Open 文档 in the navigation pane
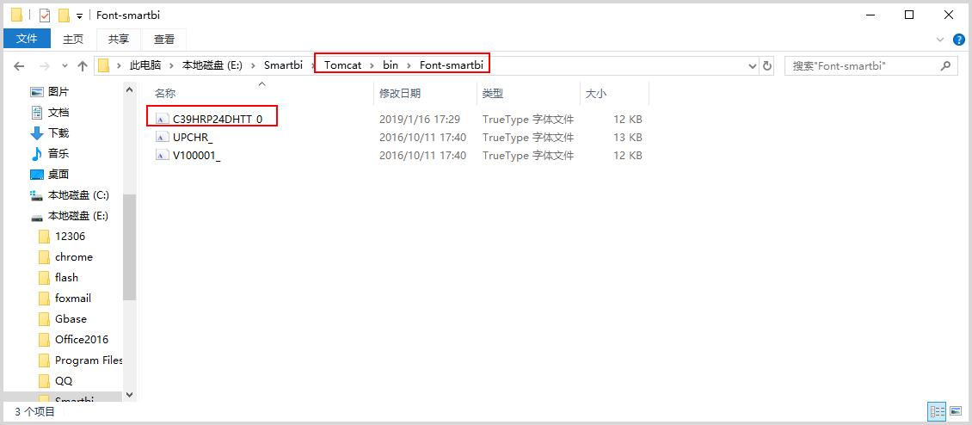The height and width of the screenshot is (425, 972). (x=58, y=113)
